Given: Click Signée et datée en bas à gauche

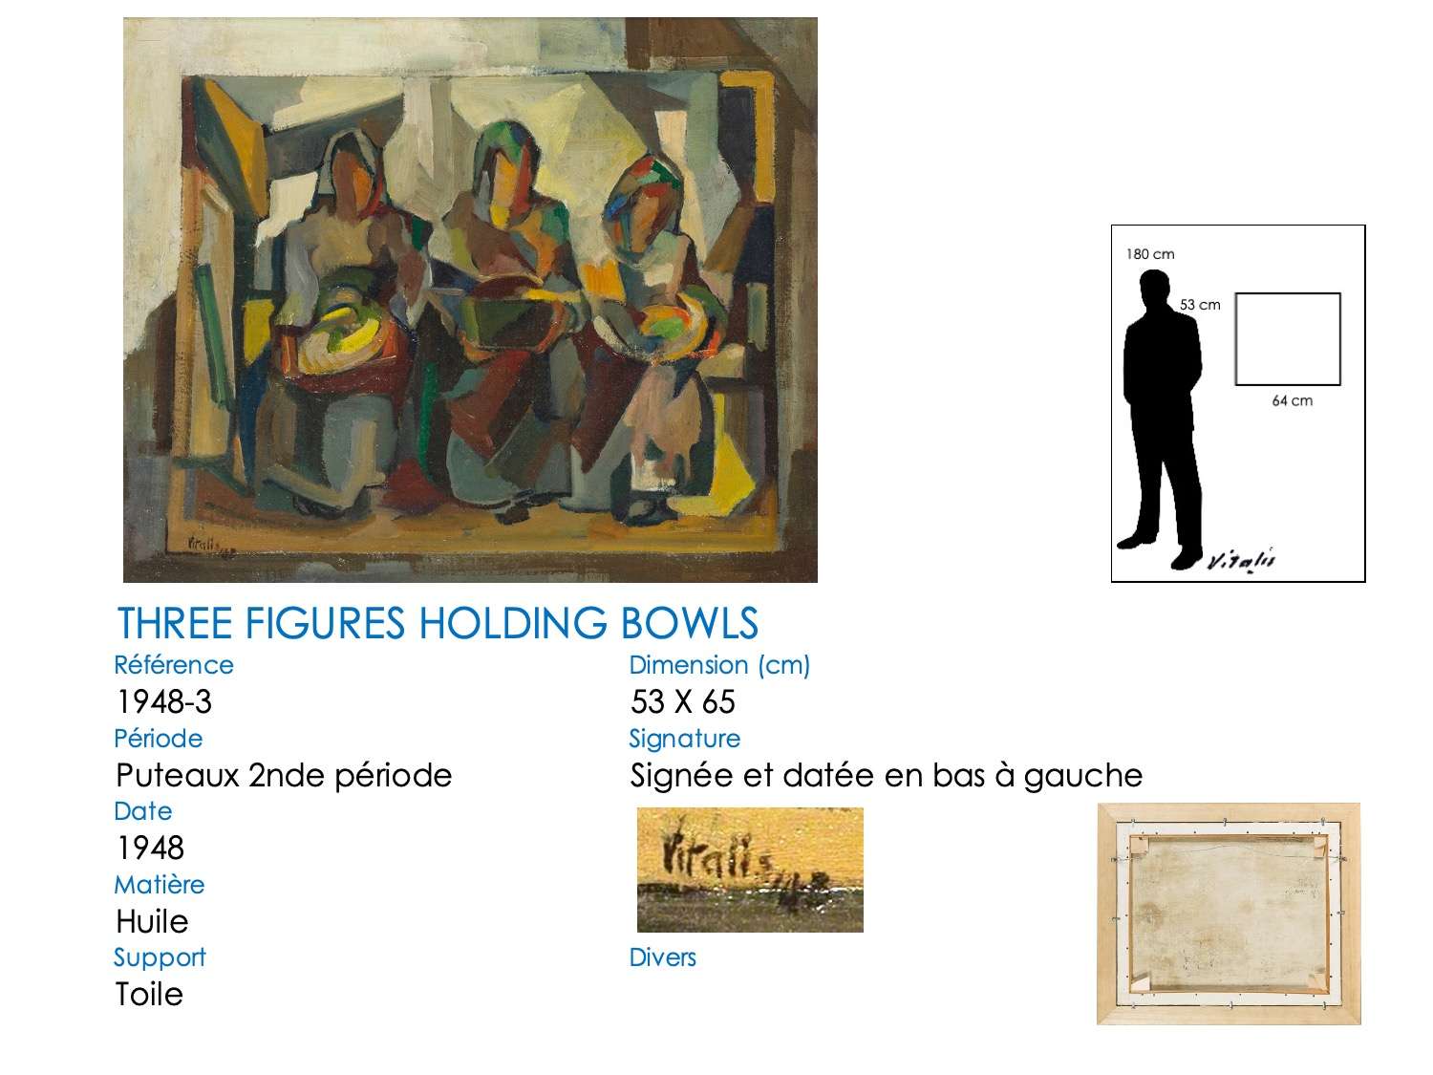Looking at the screenshot, I should tap(886, 775).
